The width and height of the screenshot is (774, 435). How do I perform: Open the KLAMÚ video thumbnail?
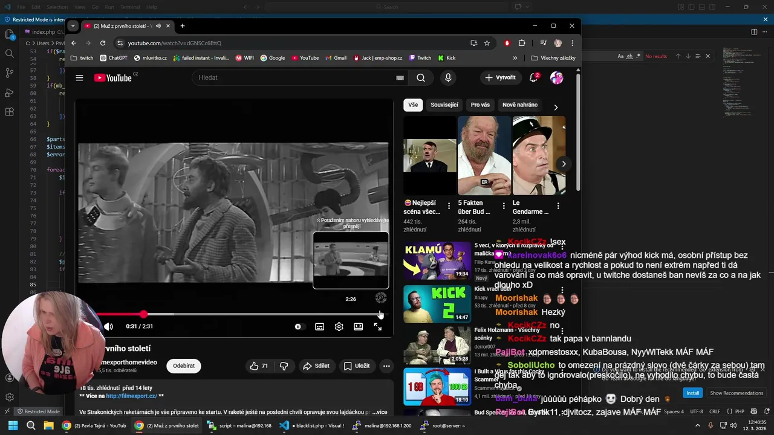click(x=437, y=260)
